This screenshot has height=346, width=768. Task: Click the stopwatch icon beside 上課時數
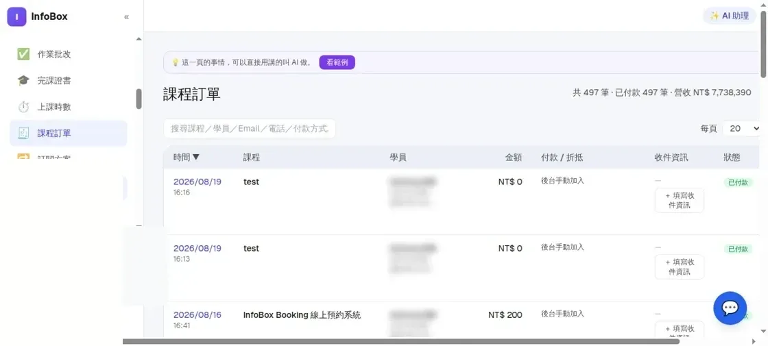[23, 107]
